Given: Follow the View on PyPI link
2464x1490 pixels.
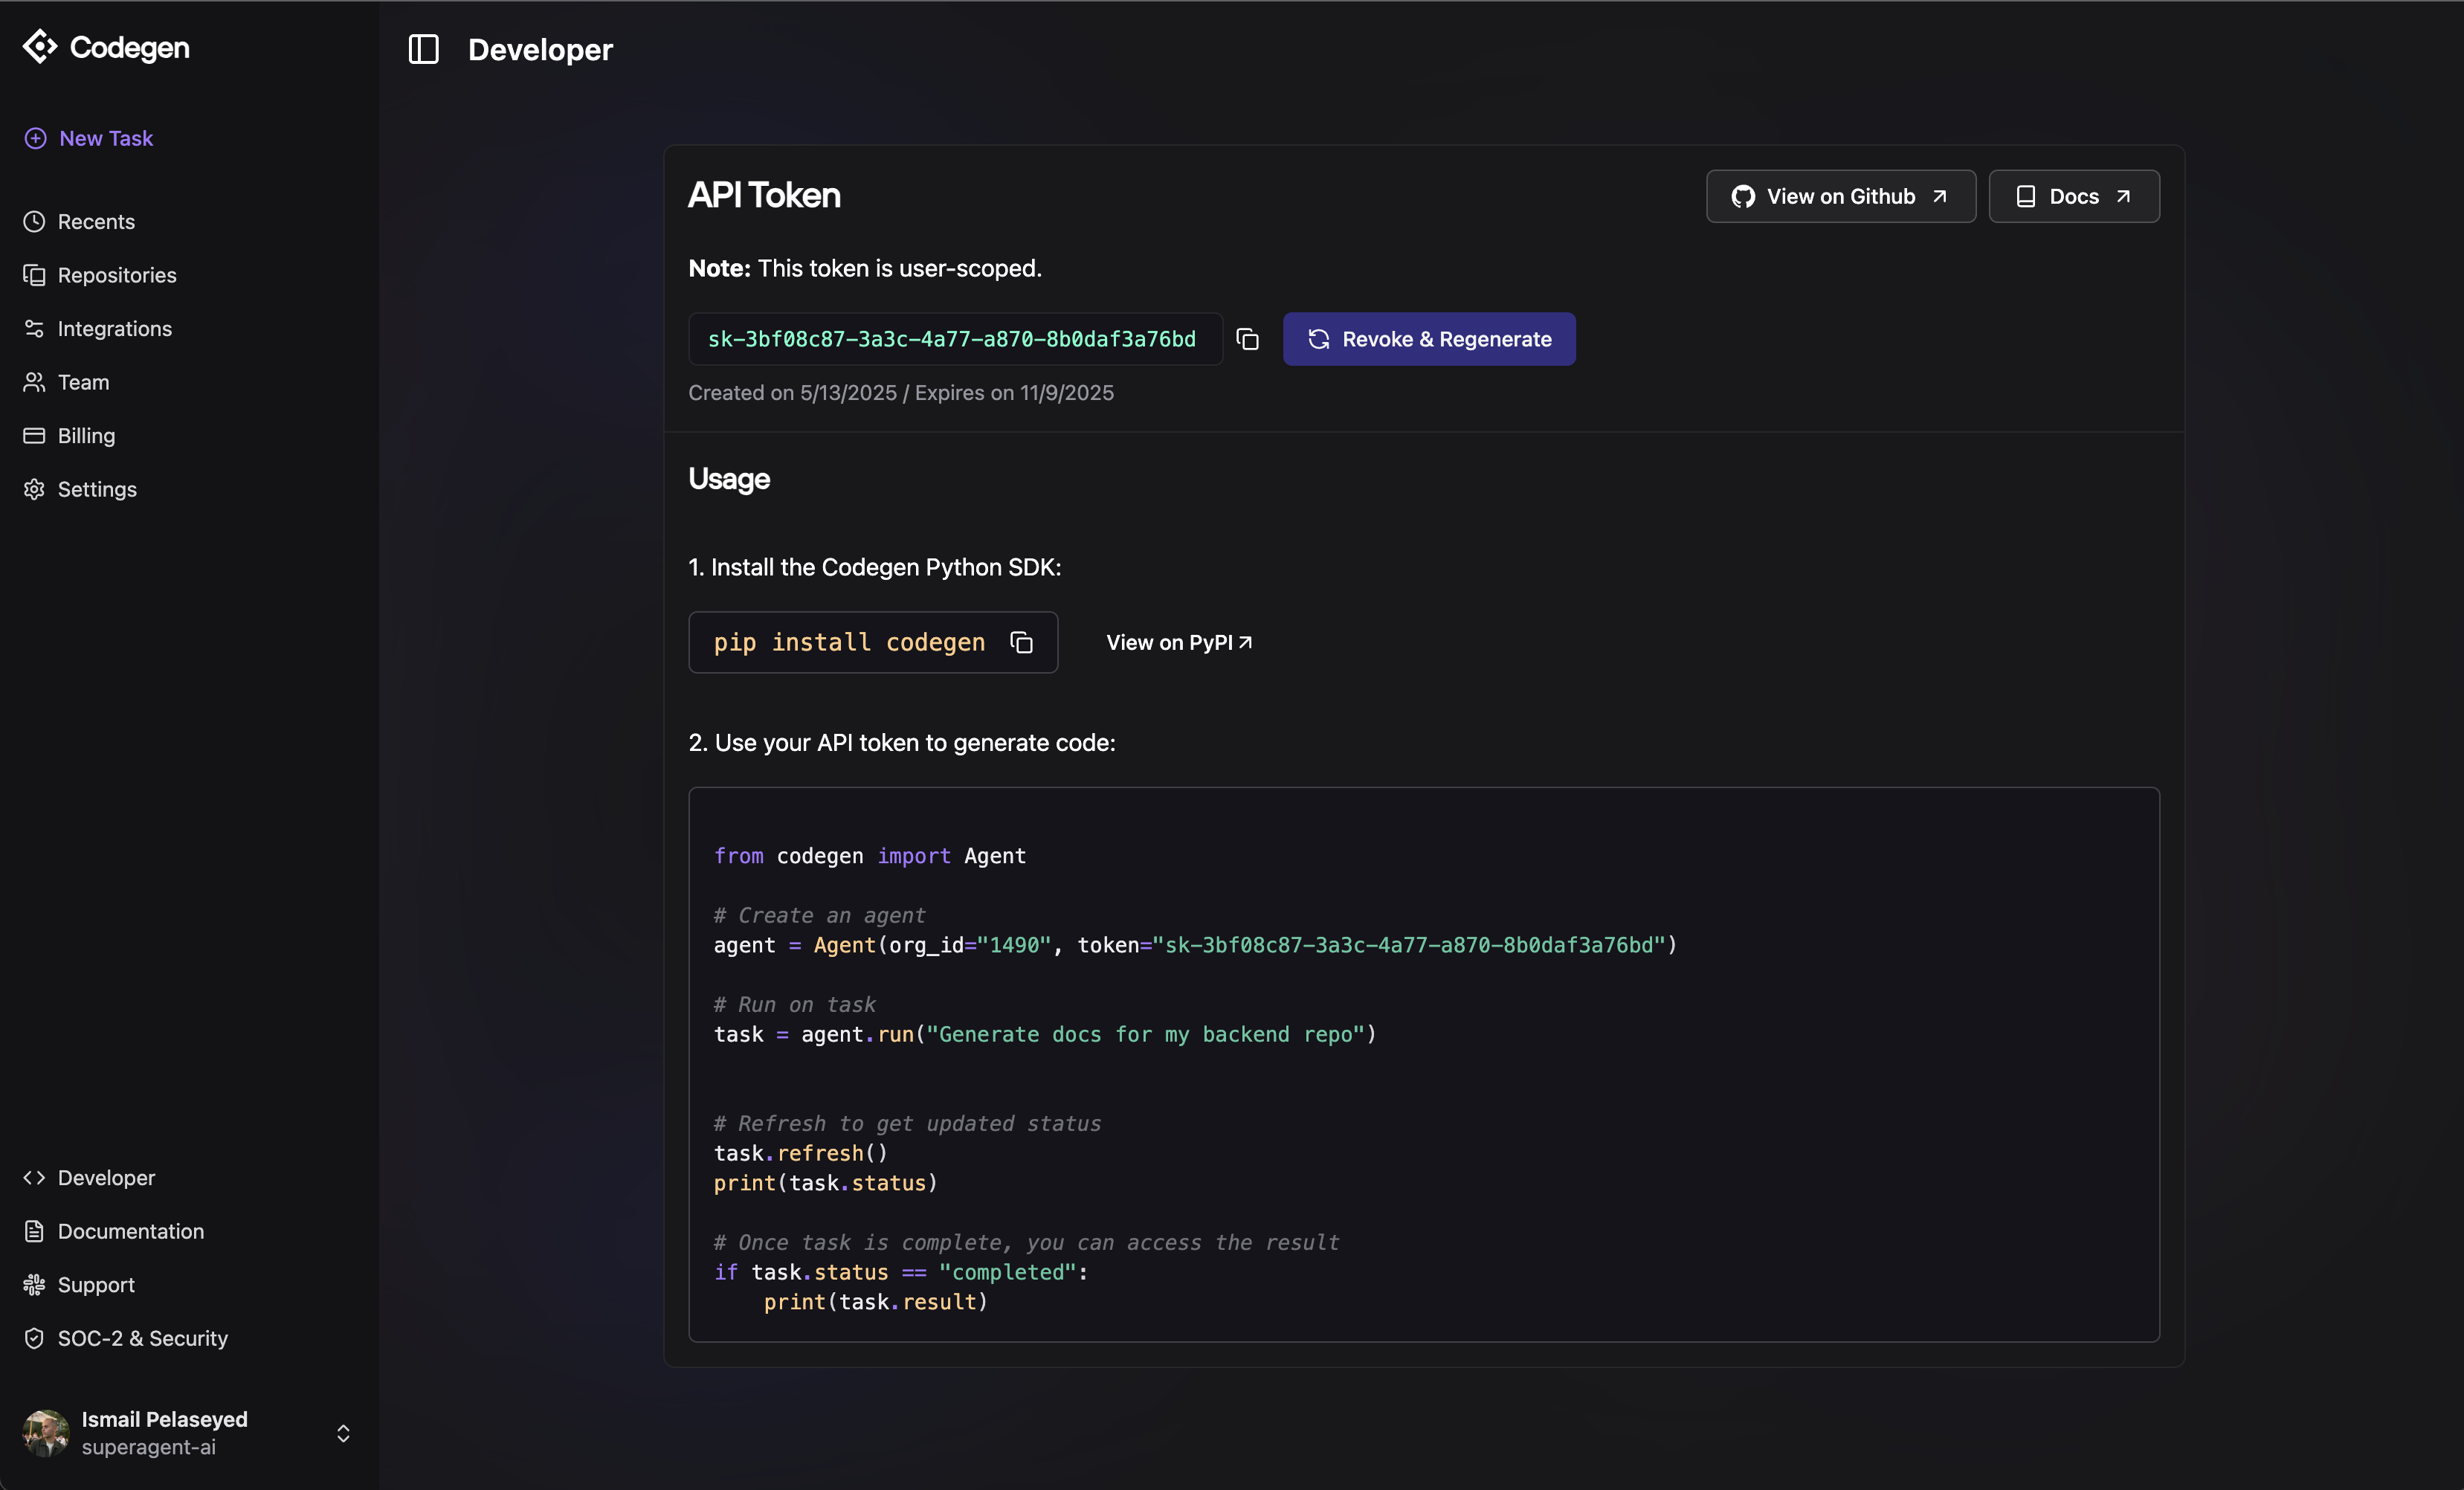Looking at the screenshot, I should 1178,642.
